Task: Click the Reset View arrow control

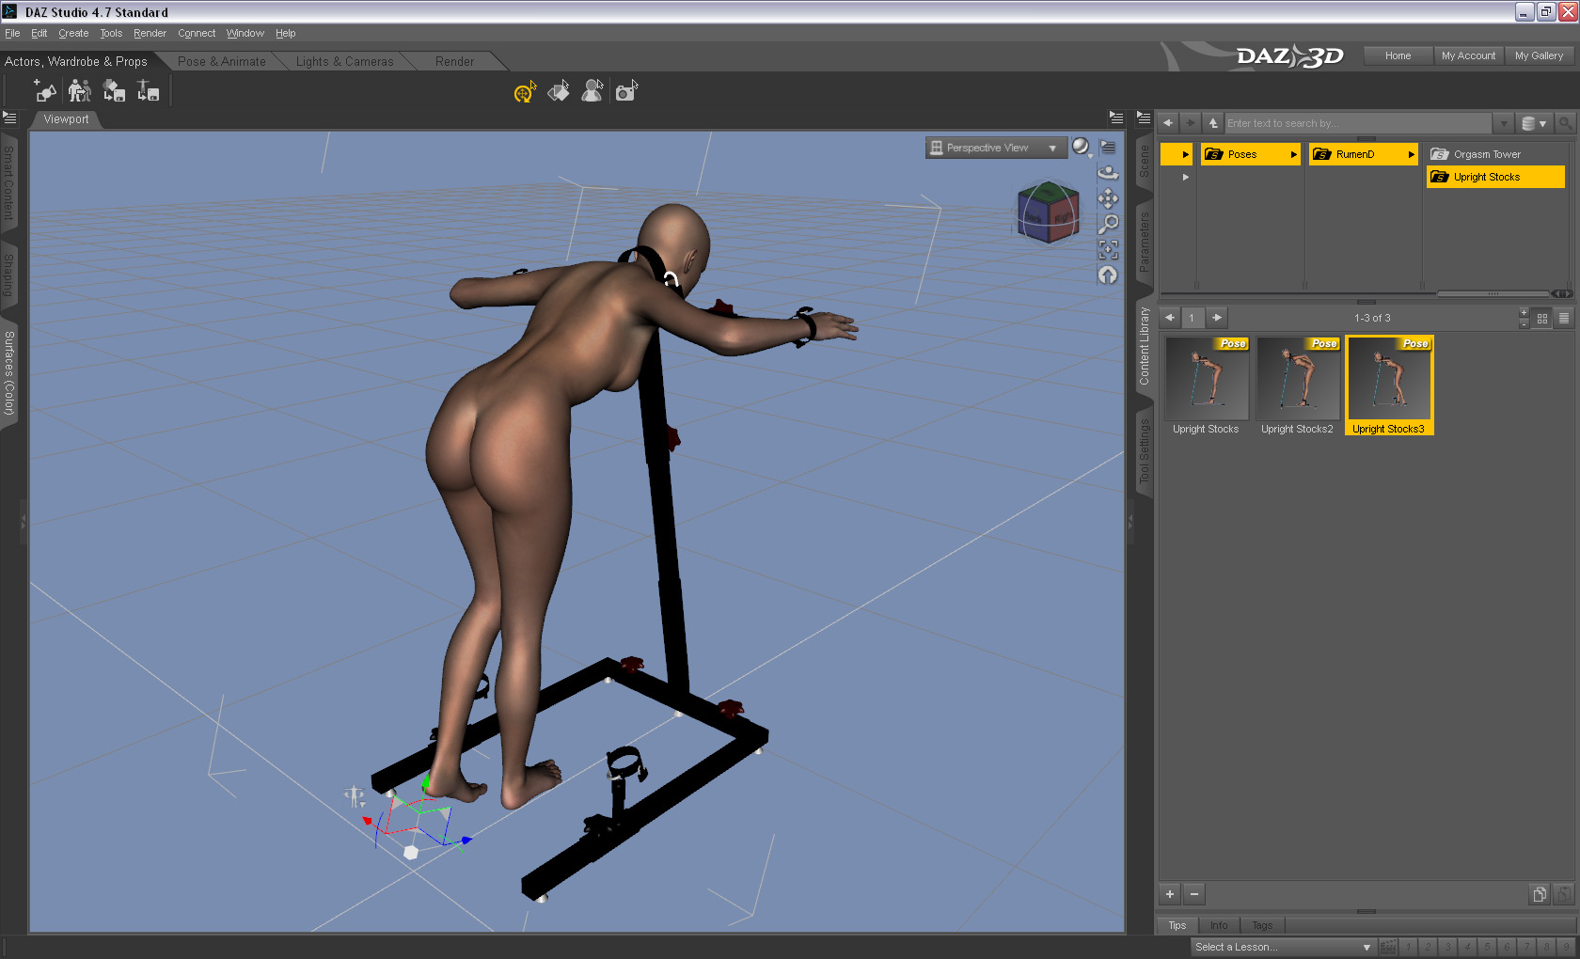Action: (1108, 275)
